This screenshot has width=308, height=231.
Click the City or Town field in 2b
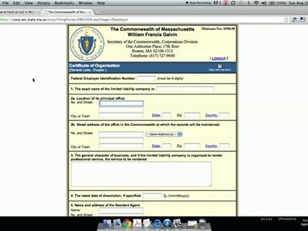(x=121, y=146)
